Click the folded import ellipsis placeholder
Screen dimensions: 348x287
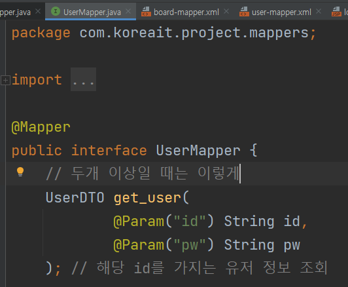coord(83,79)
